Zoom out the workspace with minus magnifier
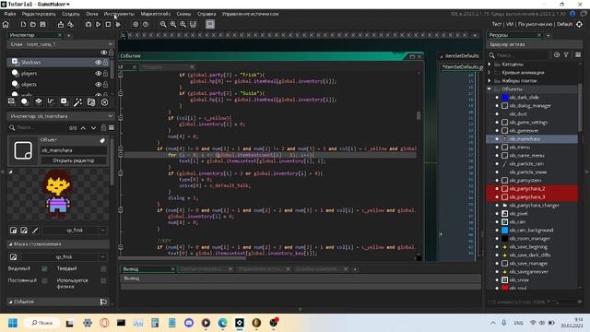This screenshot has height=332, width=590. pos(163,25)
